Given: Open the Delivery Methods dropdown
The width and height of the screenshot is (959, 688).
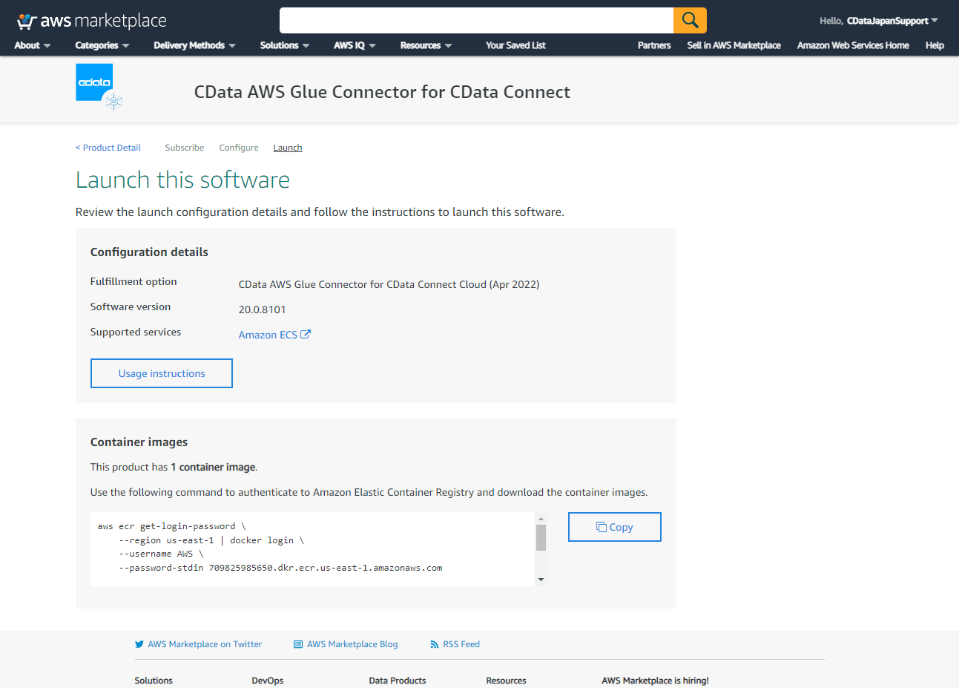Looking at the screenshot, I should [x=194, y=45].
